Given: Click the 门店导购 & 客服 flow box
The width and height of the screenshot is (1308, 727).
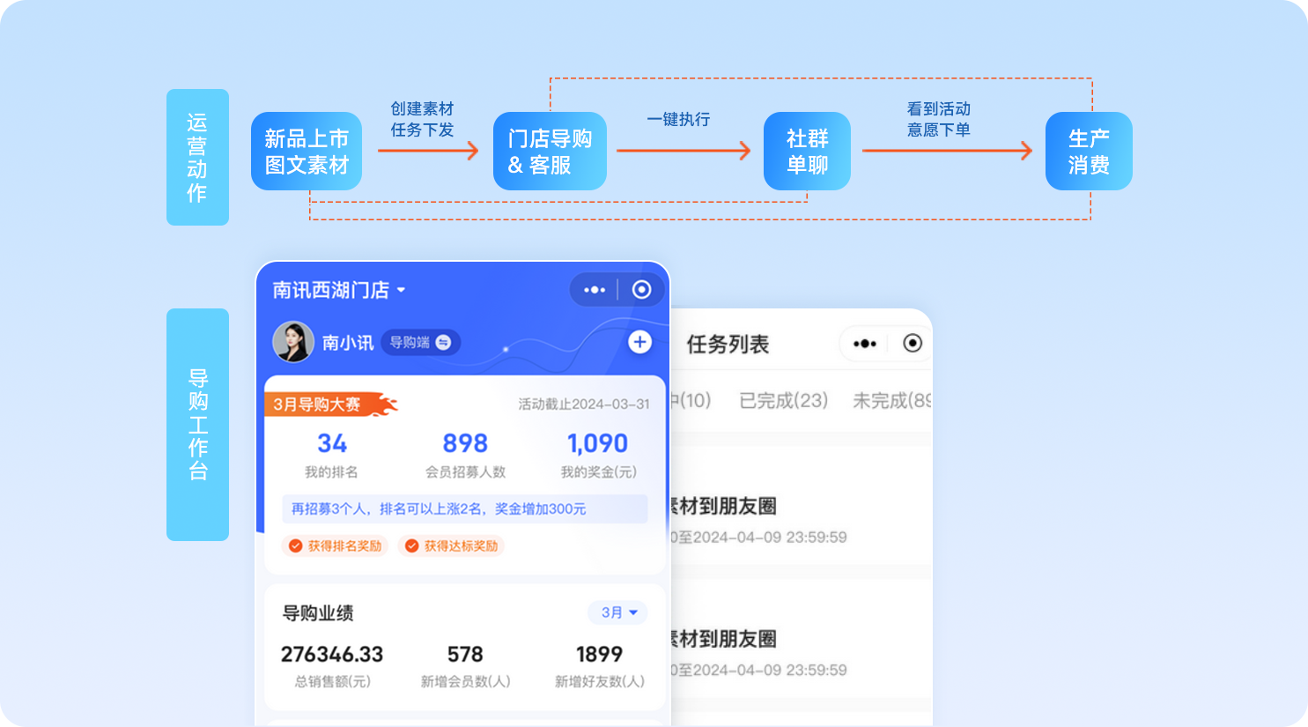Looking at the screenshot, I should click(550, 152).
